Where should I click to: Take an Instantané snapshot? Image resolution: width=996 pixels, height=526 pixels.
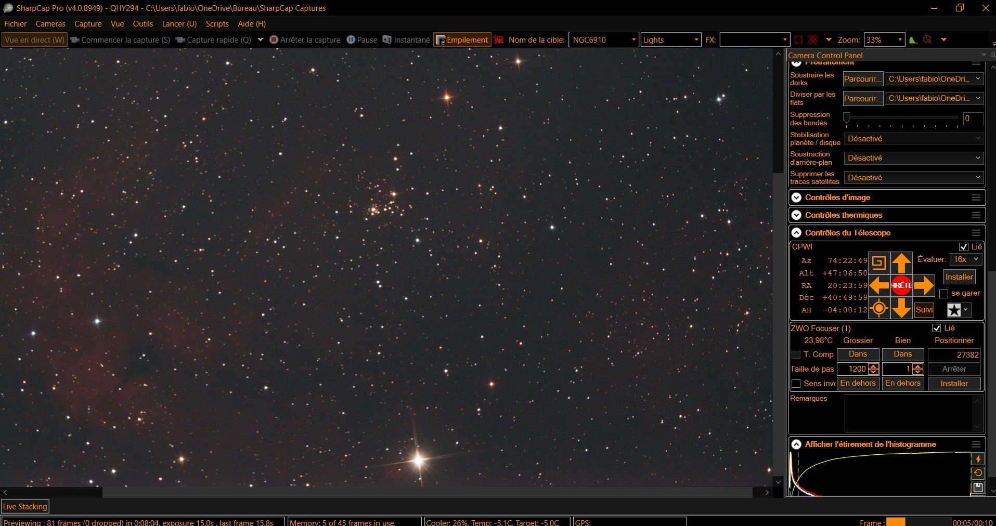click(406, 40)
